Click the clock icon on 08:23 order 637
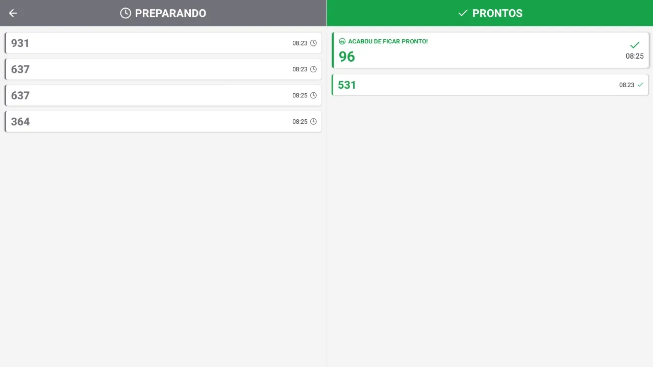The width and height of the screenshot is (653, 367). pos(313,69)
